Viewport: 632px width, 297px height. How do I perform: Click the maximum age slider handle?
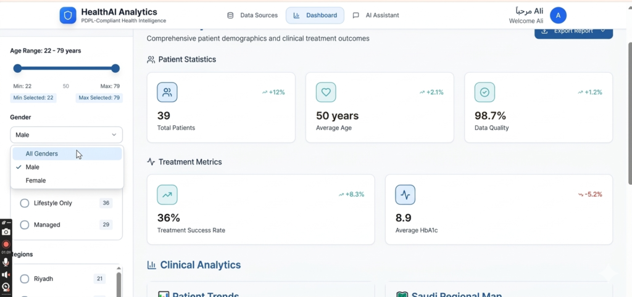point(115,68)
